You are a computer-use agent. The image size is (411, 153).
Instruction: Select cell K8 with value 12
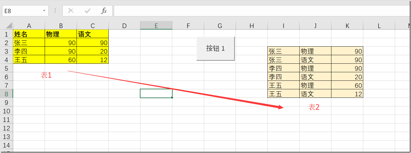pyautogui.click(x=347, y=94)
